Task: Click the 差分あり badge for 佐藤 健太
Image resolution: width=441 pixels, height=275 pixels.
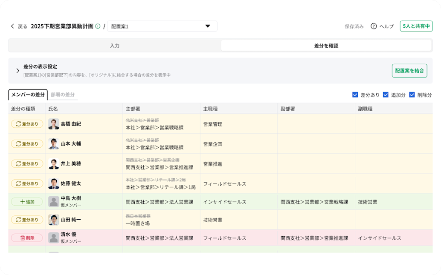Action: coord(26,183)
